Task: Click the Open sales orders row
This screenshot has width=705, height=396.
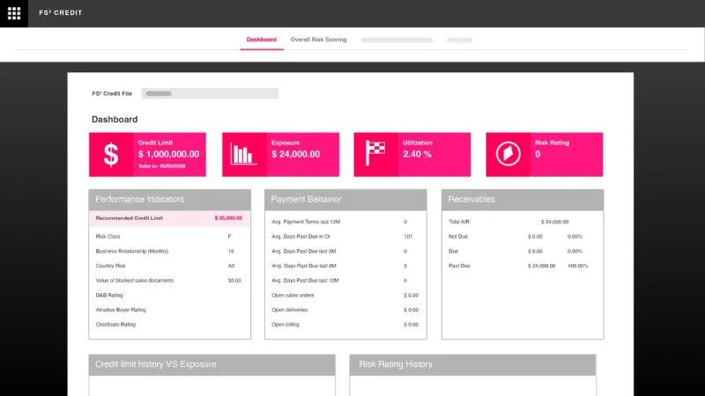Action: click(x=345, y=295)
